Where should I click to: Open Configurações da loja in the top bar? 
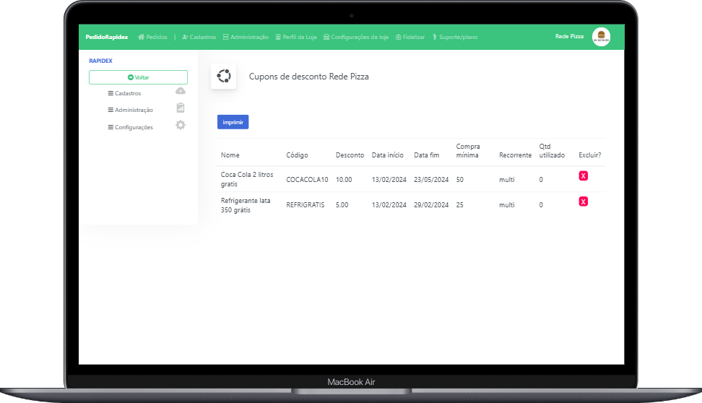(x=356, y=37)
